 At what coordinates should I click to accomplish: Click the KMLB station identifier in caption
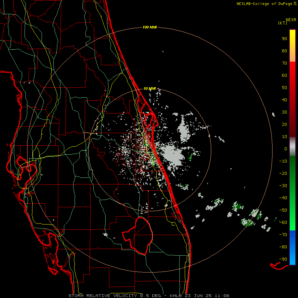click(176, 296)
